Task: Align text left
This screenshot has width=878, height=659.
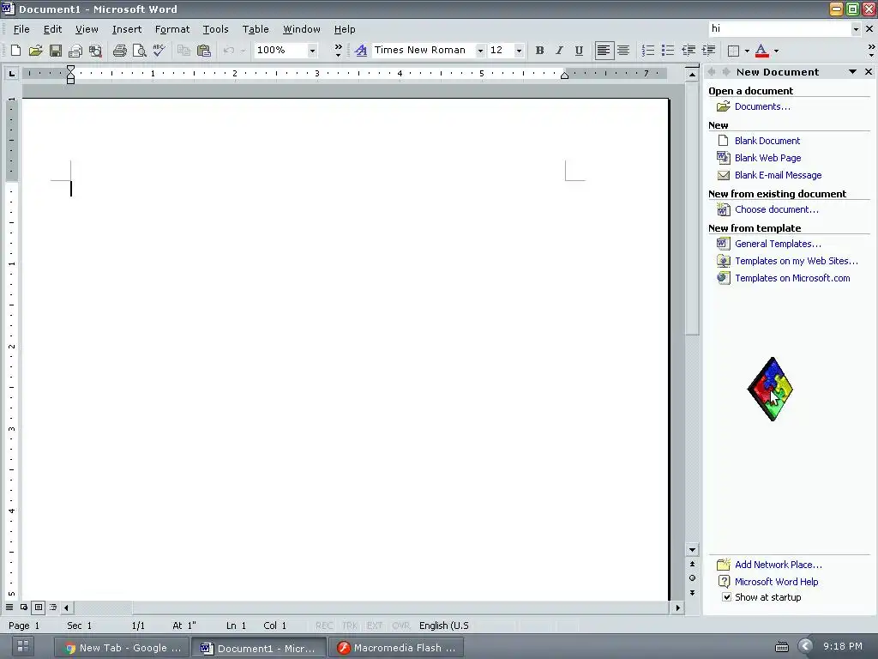Action: pyautogui.click(x=603, y=51)
